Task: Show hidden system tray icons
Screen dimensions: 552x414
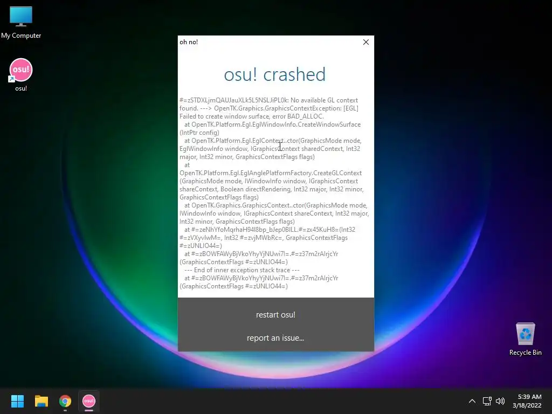Action: [x=472, y=401]
